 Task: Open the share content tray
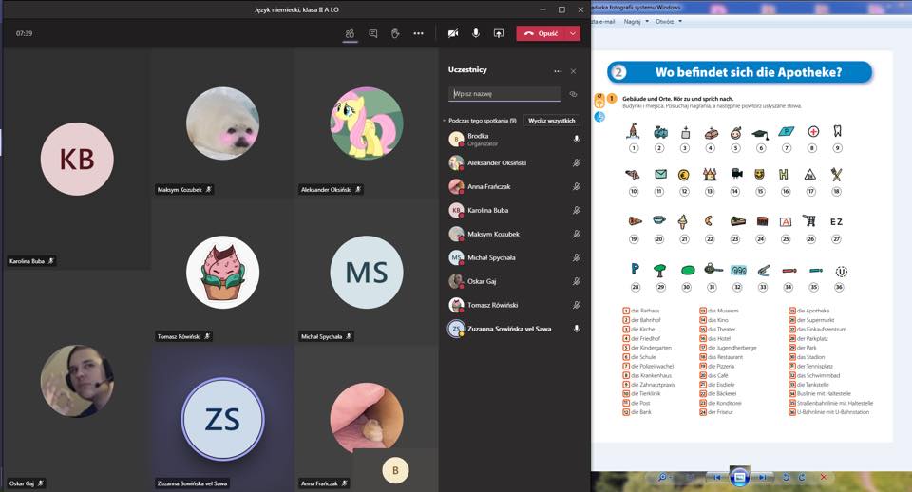498,33
